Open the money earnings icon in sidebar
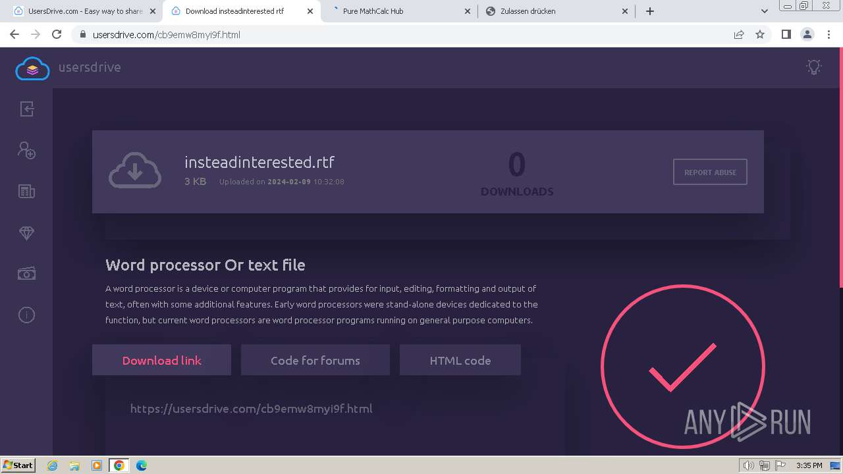Screen dimensions: 843x474 click(26, 273)
